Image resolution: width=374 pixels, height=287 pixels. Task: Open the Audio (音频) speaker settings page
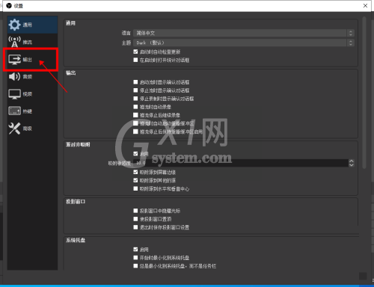coord(32,76)
